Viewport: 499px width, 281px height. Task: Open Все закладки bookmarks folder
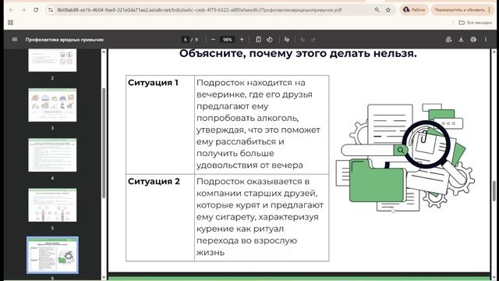[x=476, y=23]
